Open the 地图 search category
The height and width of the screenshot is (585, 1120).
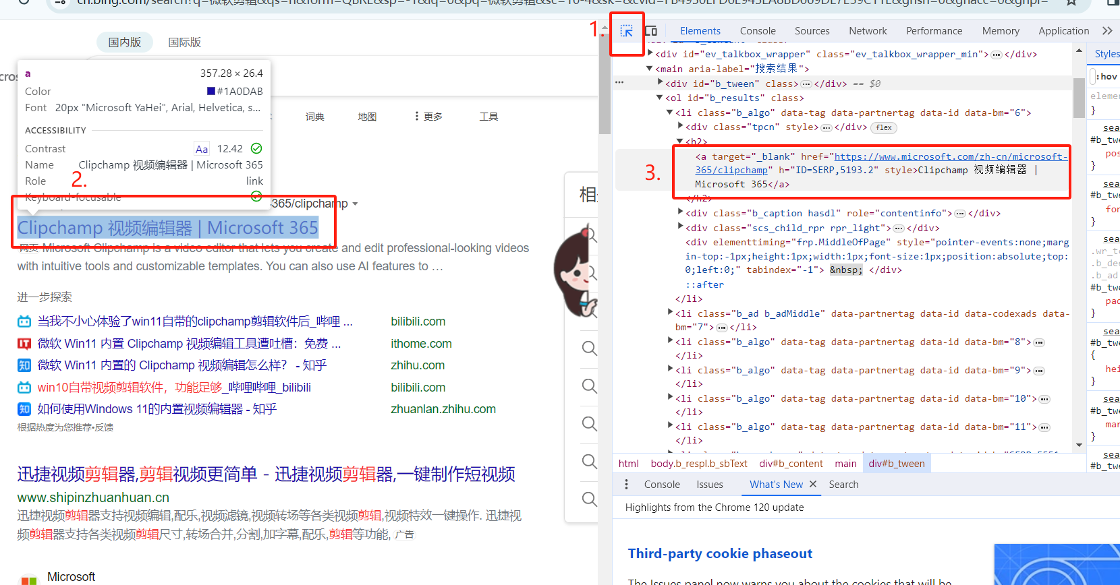(x=367, y=117)
